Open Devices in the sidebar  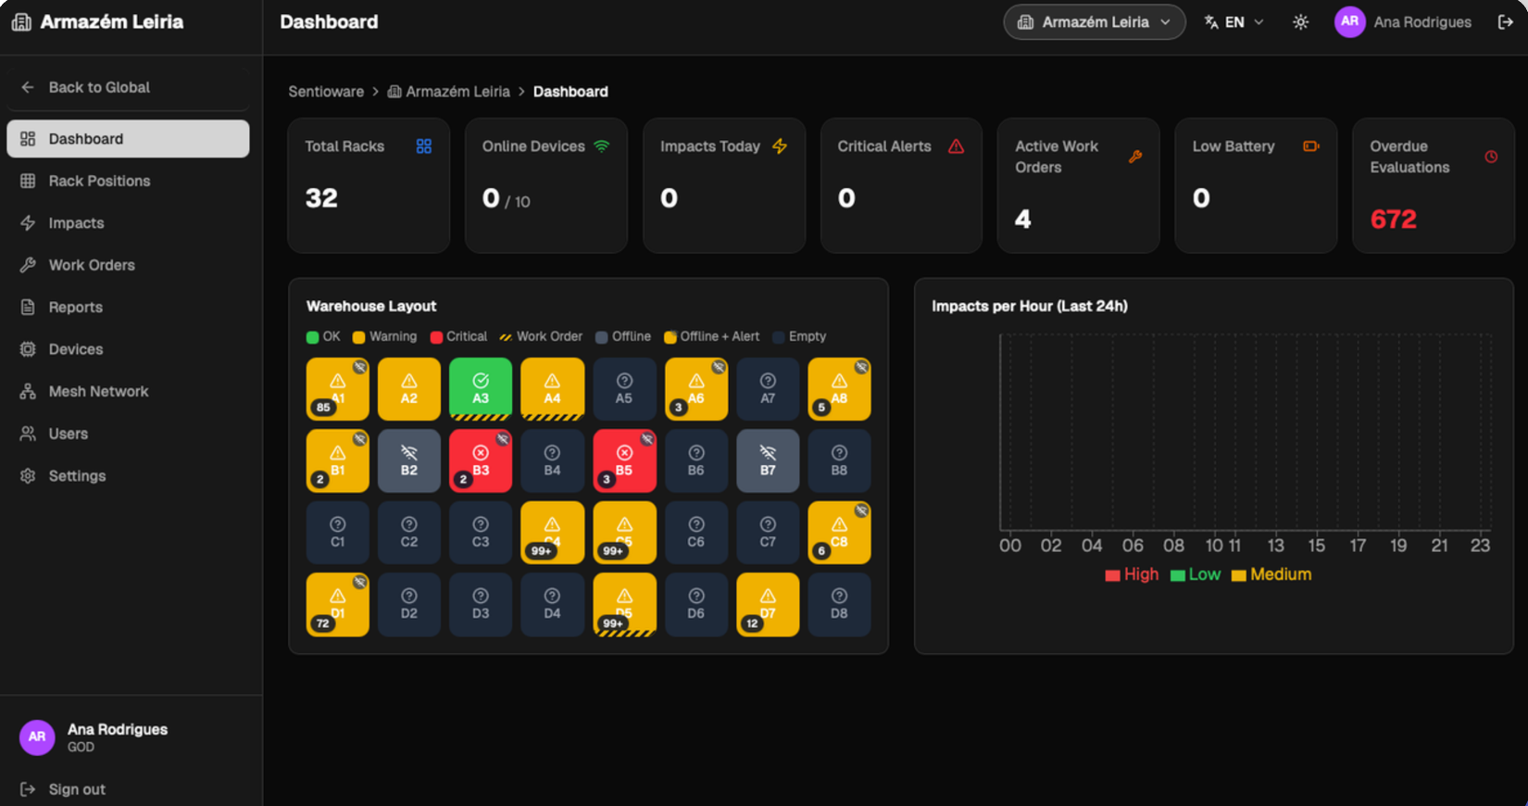(x=128, y=349)
